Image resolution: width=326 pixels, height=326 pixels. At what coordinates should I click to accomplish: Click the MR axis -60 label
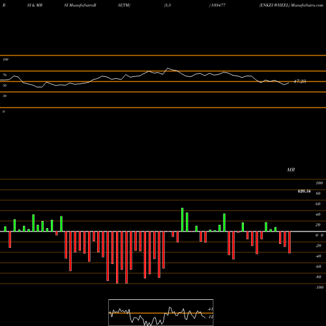pyautogui.click(x=318, y=267)
